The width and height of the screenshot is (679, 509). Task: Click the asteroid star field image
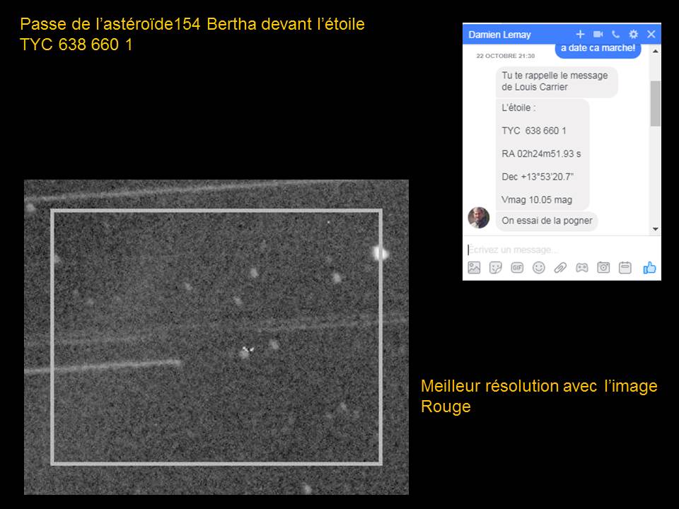[216, 337]
